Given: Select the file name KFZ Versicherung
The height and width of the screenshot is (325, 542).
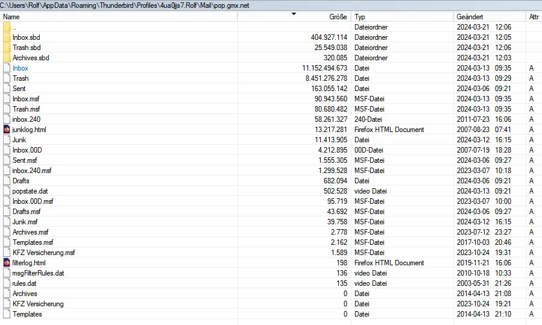Looking at the screenshot, I should click(38, 304).
